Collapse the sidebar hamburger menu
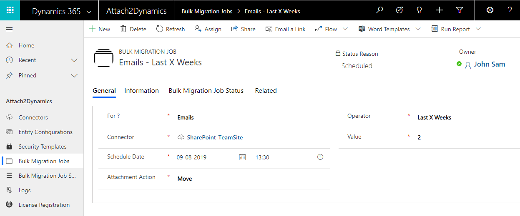Screen dimensions: 520x216 (x=9, y=29)
